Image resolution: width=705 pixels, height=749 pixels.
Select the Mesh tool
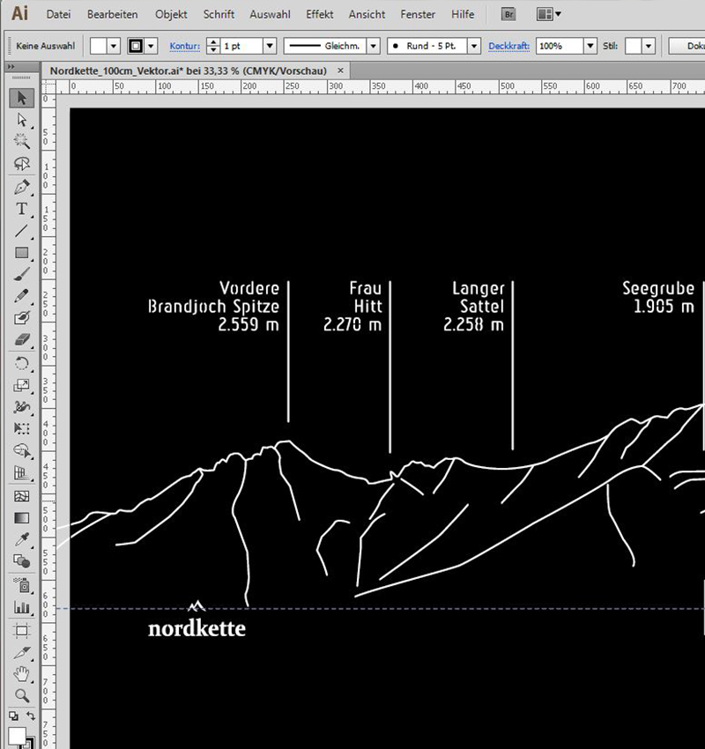[21, 496]
